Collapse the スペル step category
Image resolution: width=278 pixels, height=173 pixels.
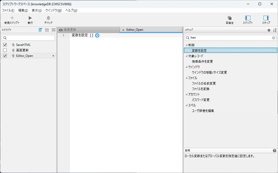[186, 105]
